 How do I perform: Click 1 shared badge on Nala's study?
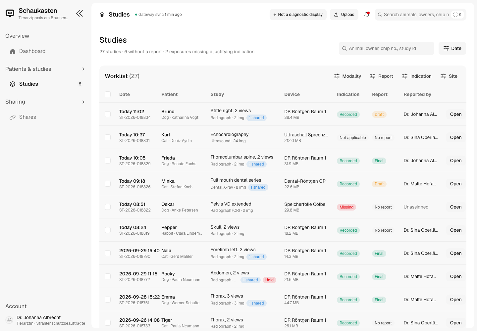click(256, 257)
